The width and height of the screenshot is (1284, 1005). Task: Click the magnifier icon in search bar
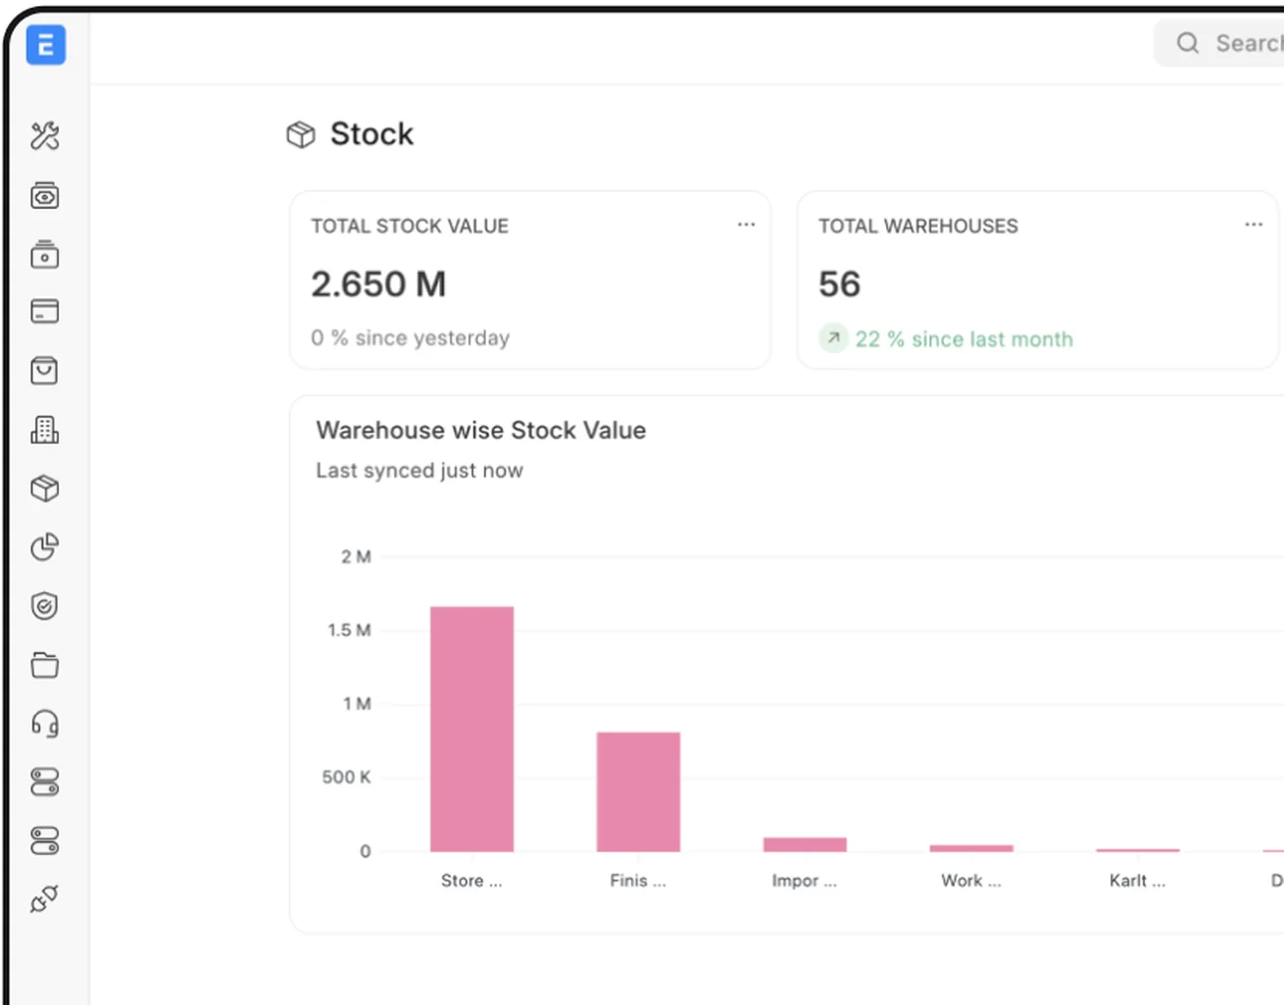tap(1188, 43)
